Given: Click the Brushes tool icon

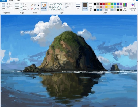Looking at the screenshot, I should point(44,5).
